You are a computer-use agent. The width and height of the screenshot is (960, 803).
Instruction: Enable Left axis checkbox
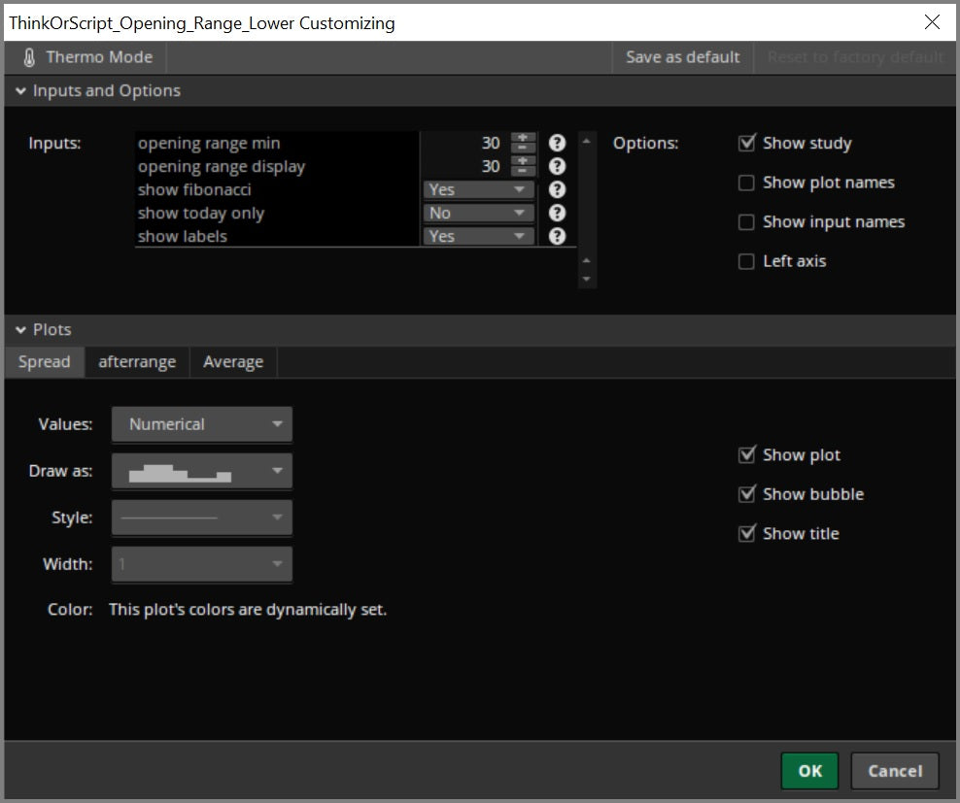click(746, 262)
